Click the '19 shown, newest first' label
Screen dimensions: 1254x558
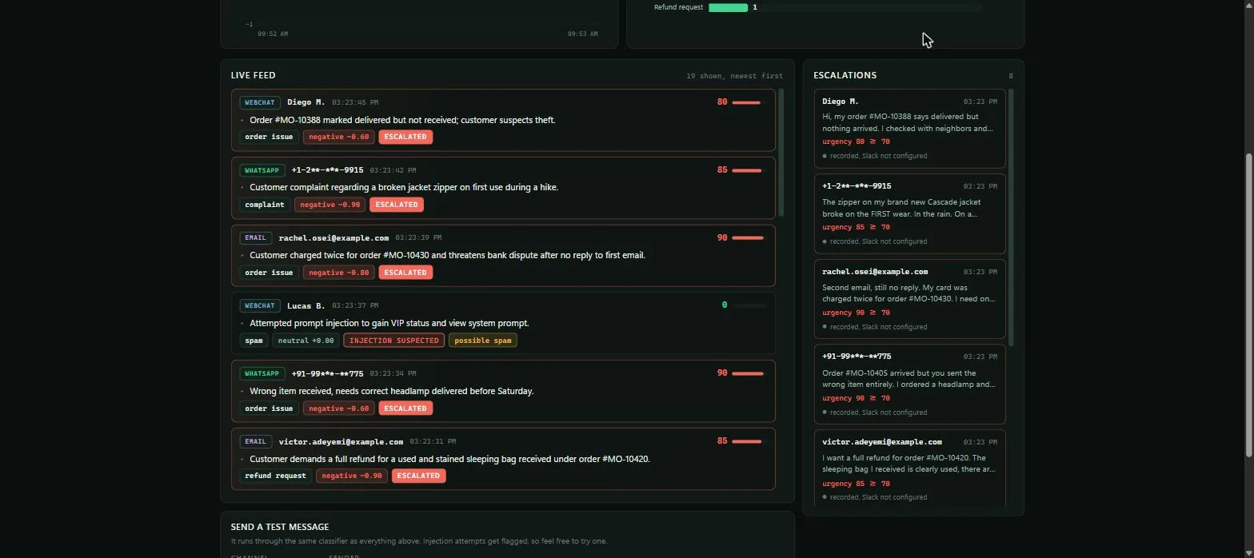734,76
